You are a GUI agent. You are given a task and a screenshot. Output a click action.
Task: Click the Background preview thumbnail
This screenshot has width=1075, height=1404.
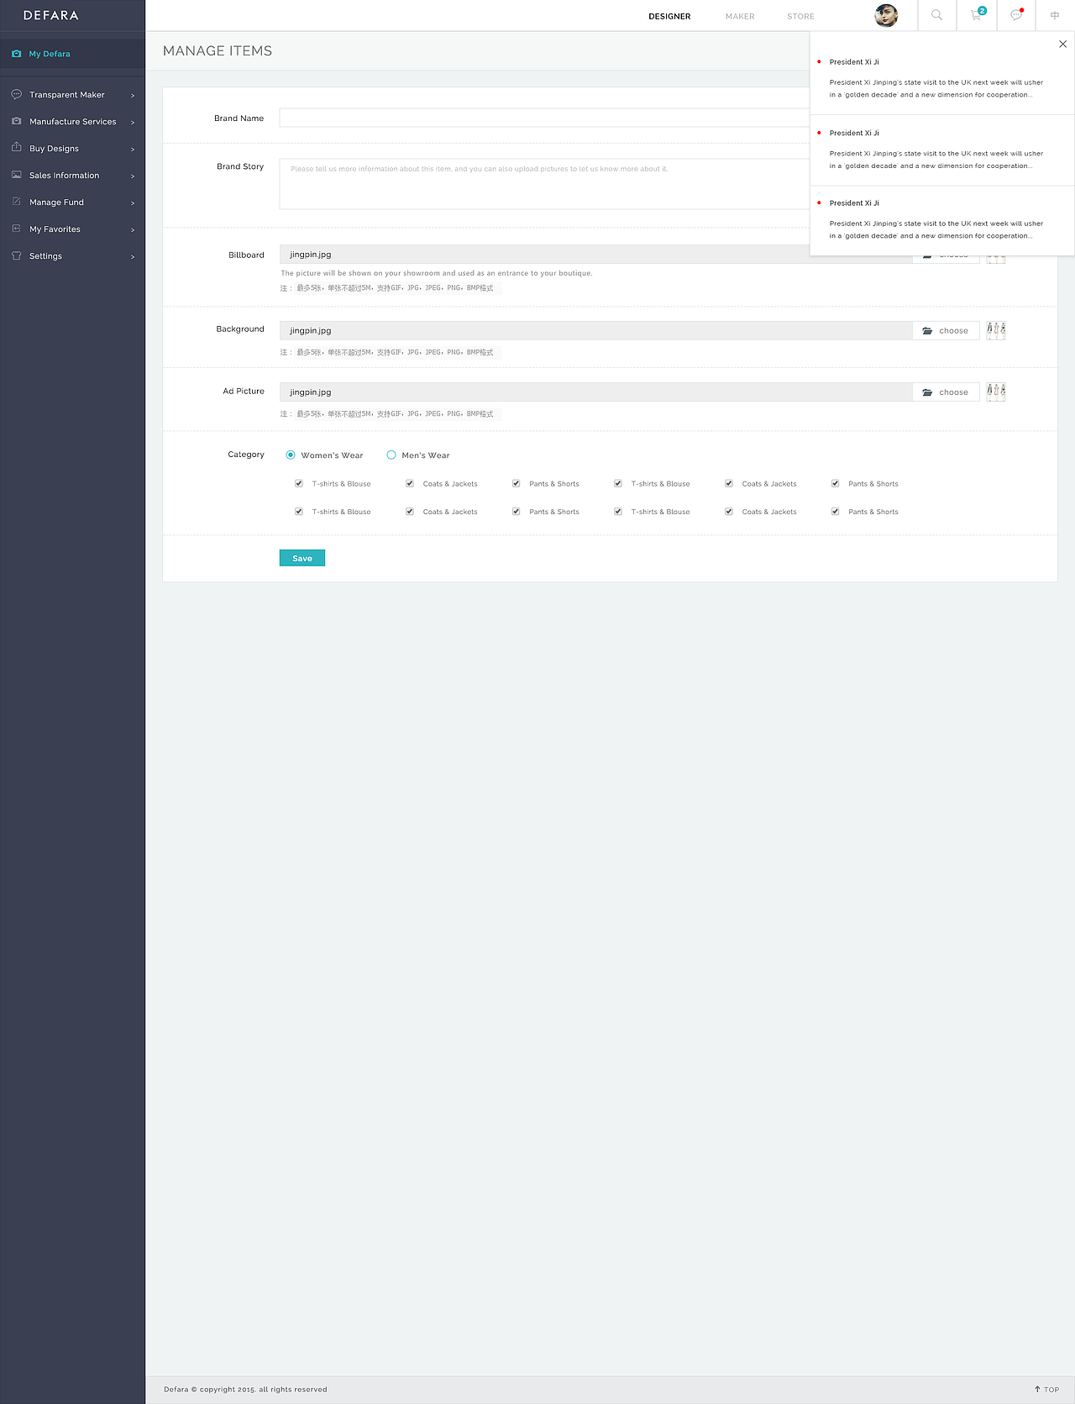[x=996, y=330]
